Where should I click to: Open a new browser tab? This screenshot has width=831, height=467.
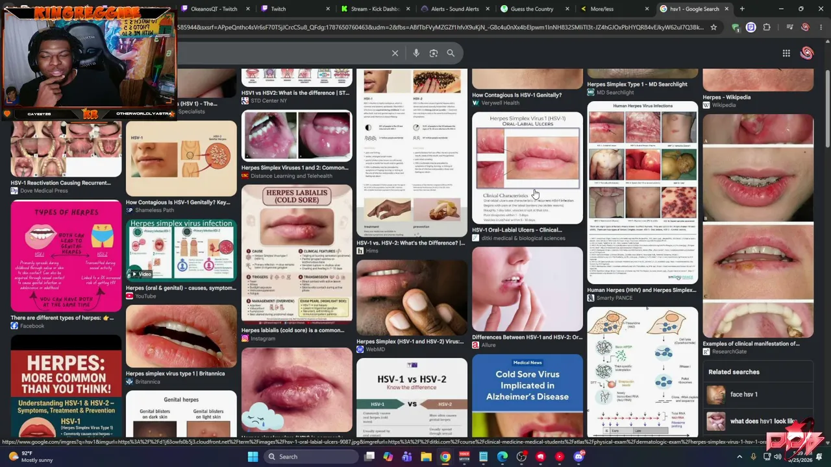(742, 9)
